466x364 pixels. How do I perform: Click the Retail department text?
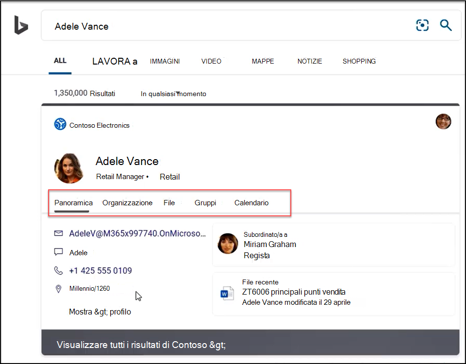click(170, 177)
